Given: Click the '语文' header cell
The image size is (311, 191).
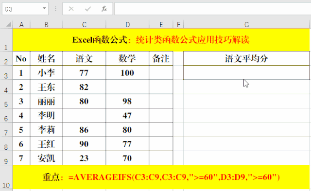Looking at the screenshot, I should pos(84,58).
